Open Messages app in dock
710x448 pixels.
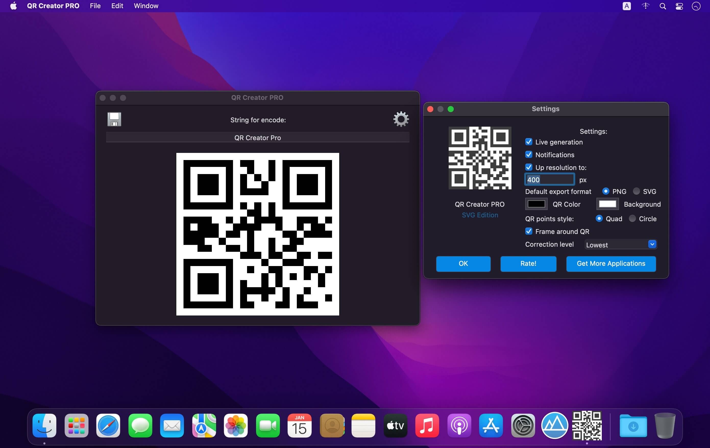tap(140, 425)
